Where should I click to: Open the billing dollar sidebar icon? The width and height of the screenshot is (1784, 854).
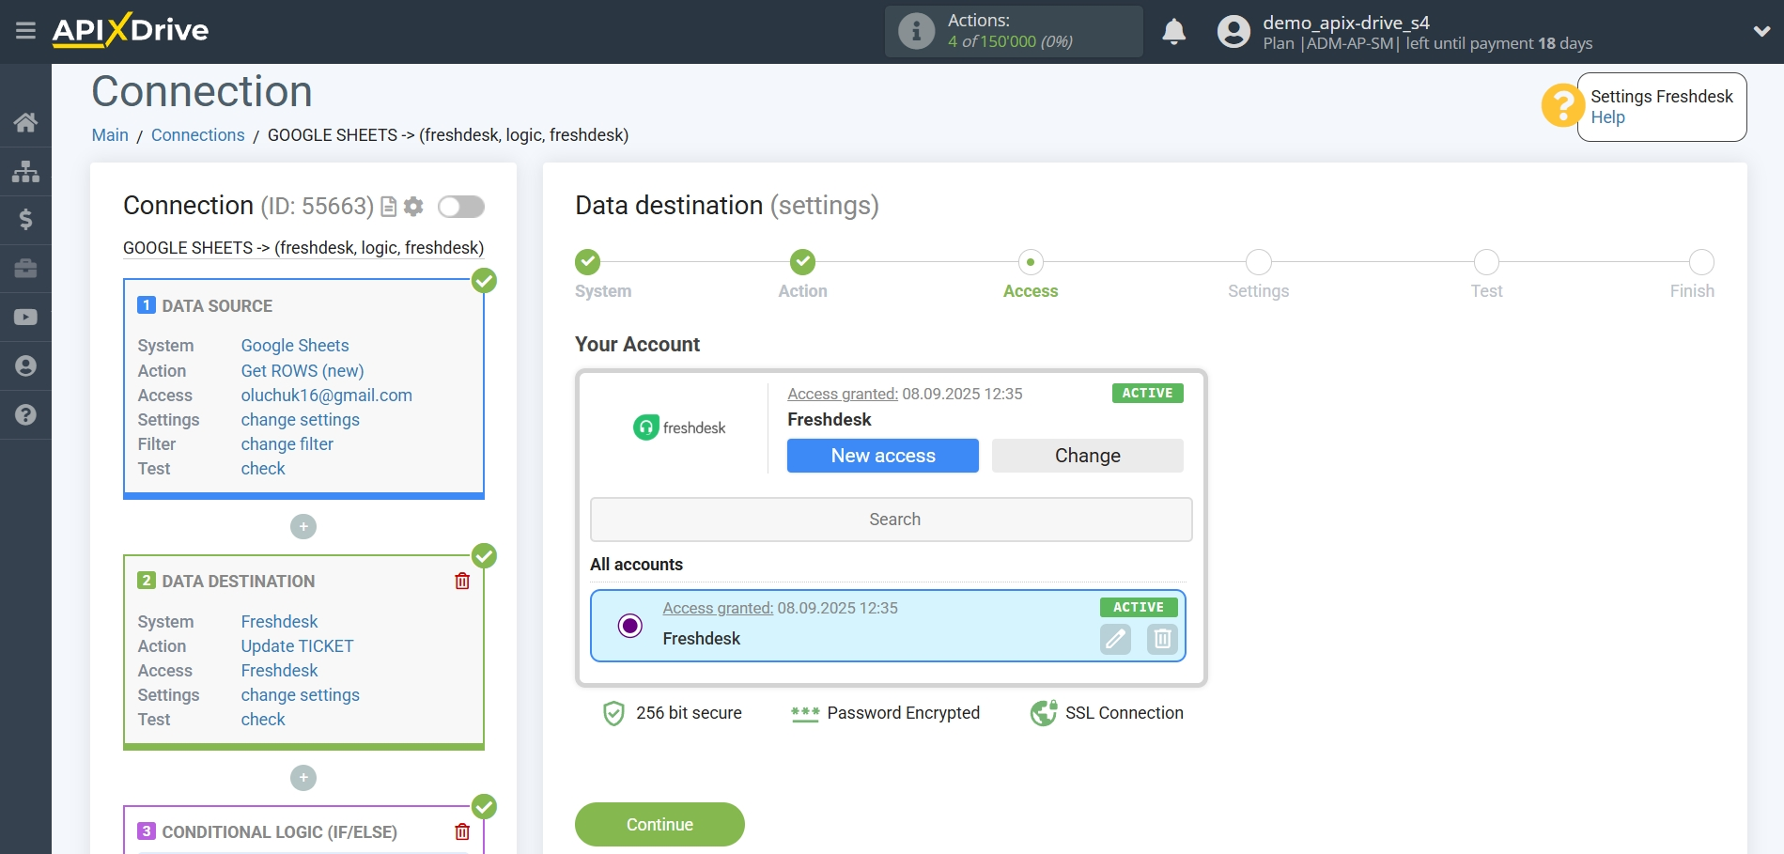tap(25, 220)
